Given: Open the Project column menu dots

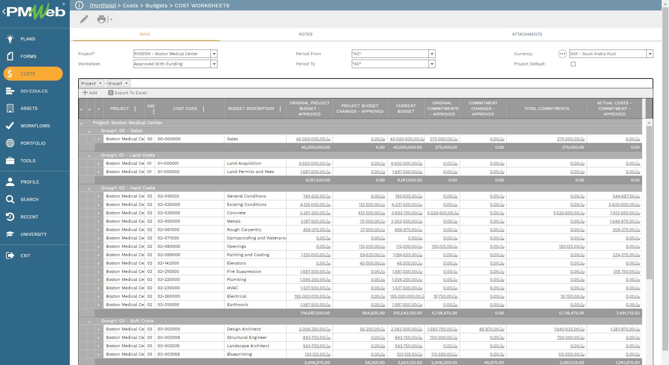Looking at the screenshot, I should (x=135, y=109).
